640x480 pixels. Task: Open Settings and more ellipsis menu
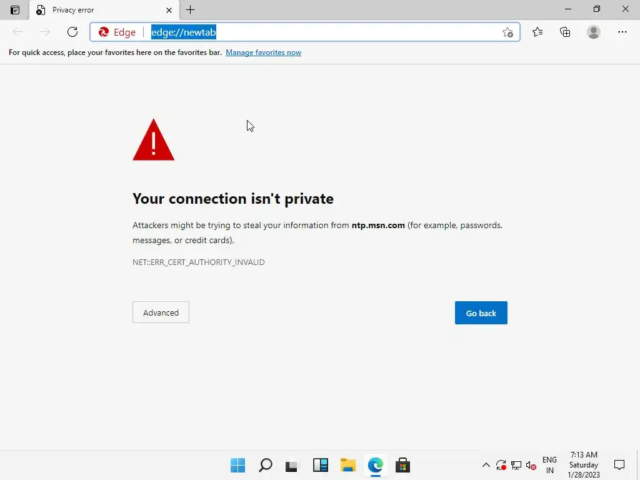pos(622,32)
